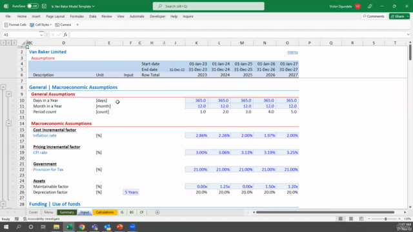Select the 2.86% inflation rate cell
This screenshot has width=413, height=232.
pos(196,135)
